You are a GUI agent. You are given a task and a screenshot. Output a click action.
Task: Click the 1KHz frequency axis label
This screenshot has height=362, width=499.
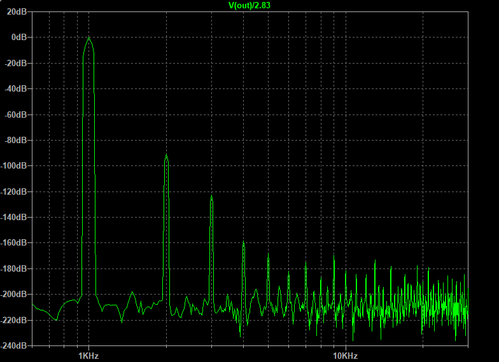88,356
